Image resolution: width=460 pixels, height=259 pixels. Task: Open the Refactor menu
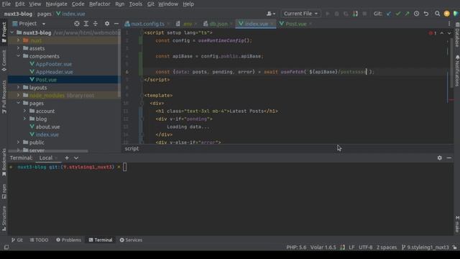point(100,4)
